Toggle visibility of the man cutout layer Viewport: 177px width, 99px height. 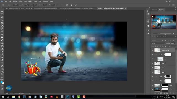click(152, 64)
